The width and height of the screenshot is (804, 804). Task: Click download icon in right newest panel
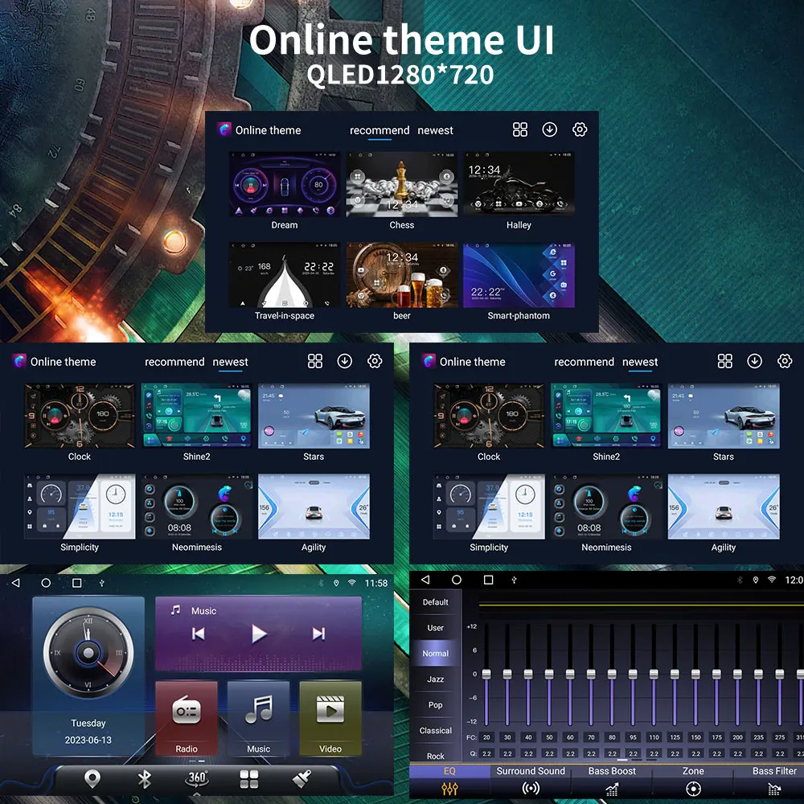(754, 361)
